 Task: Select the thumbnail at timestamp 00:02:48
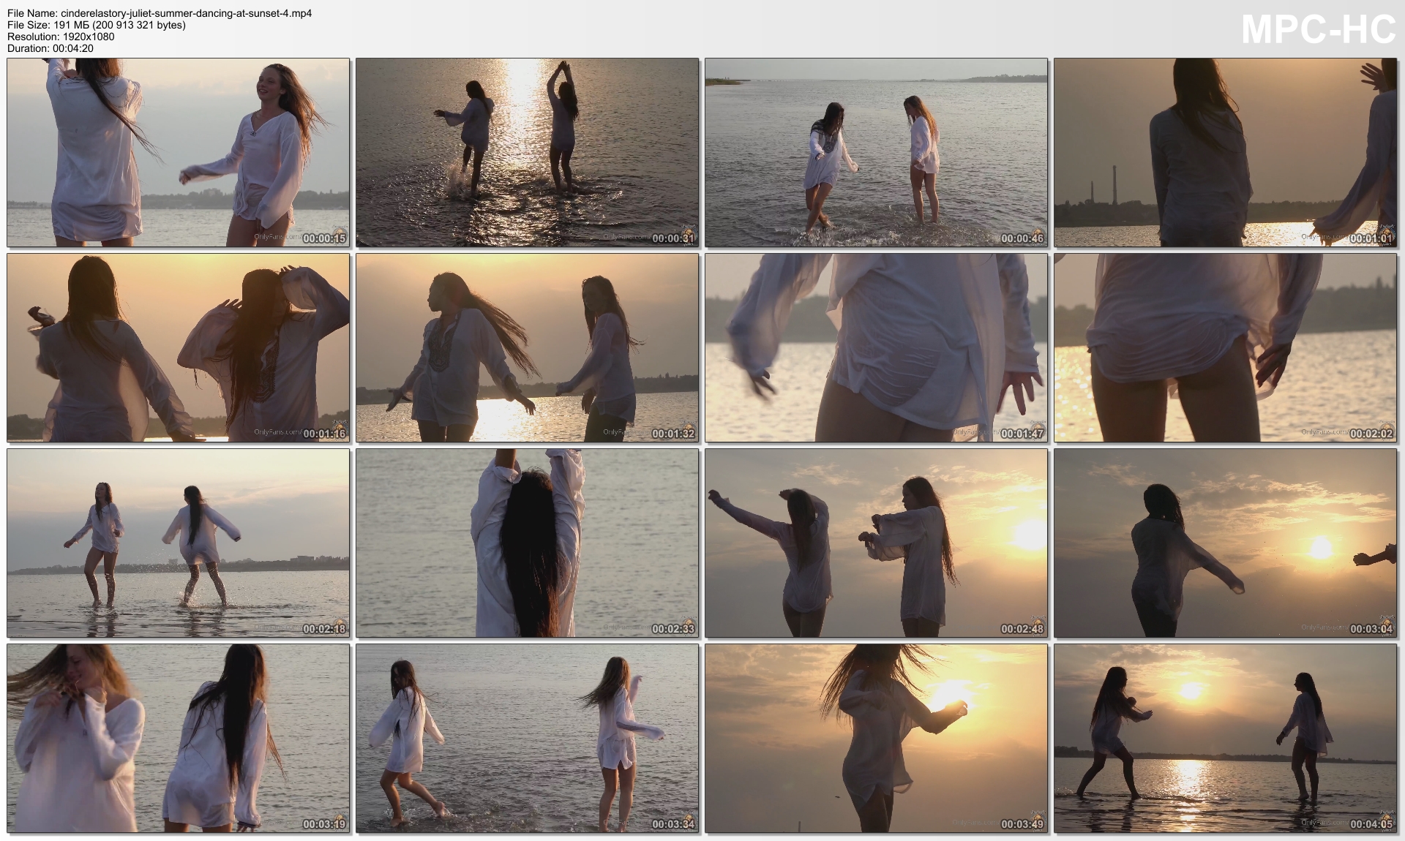877,543
